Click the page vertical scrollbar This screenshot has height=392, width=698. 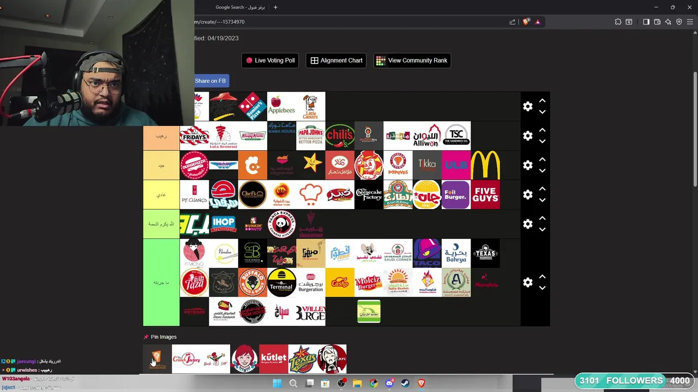coord(695,131)
